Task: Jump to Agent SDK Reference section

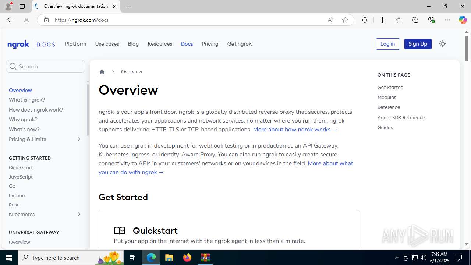Action: pyautogui.click(x=401, y=117)
